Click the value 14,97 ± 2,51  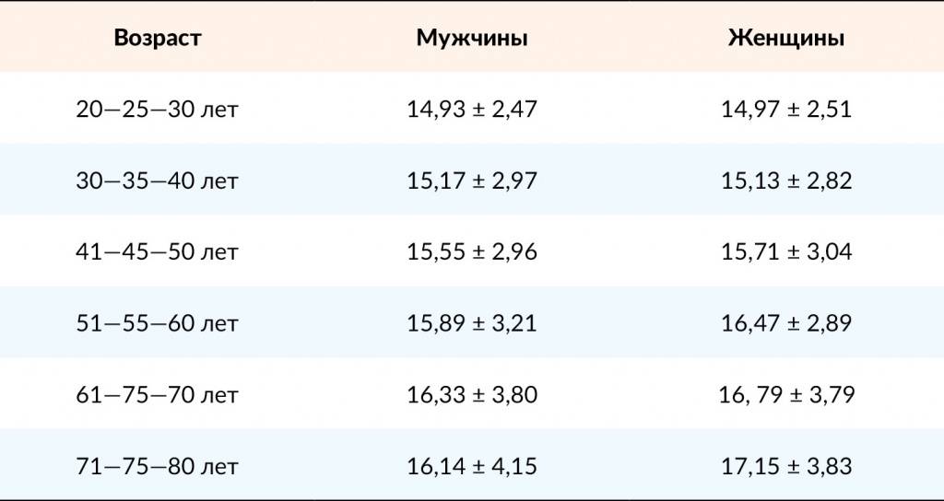[786, 110]
